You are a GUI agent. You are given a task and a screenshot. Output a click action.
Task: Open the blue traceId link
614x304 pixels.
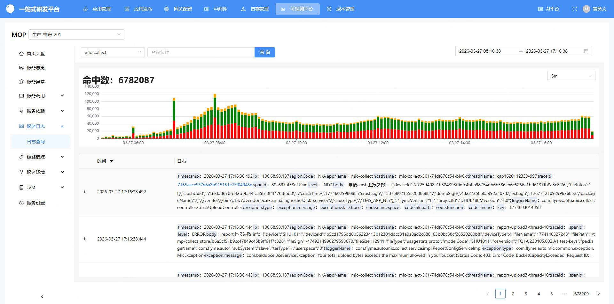(215, 185)
